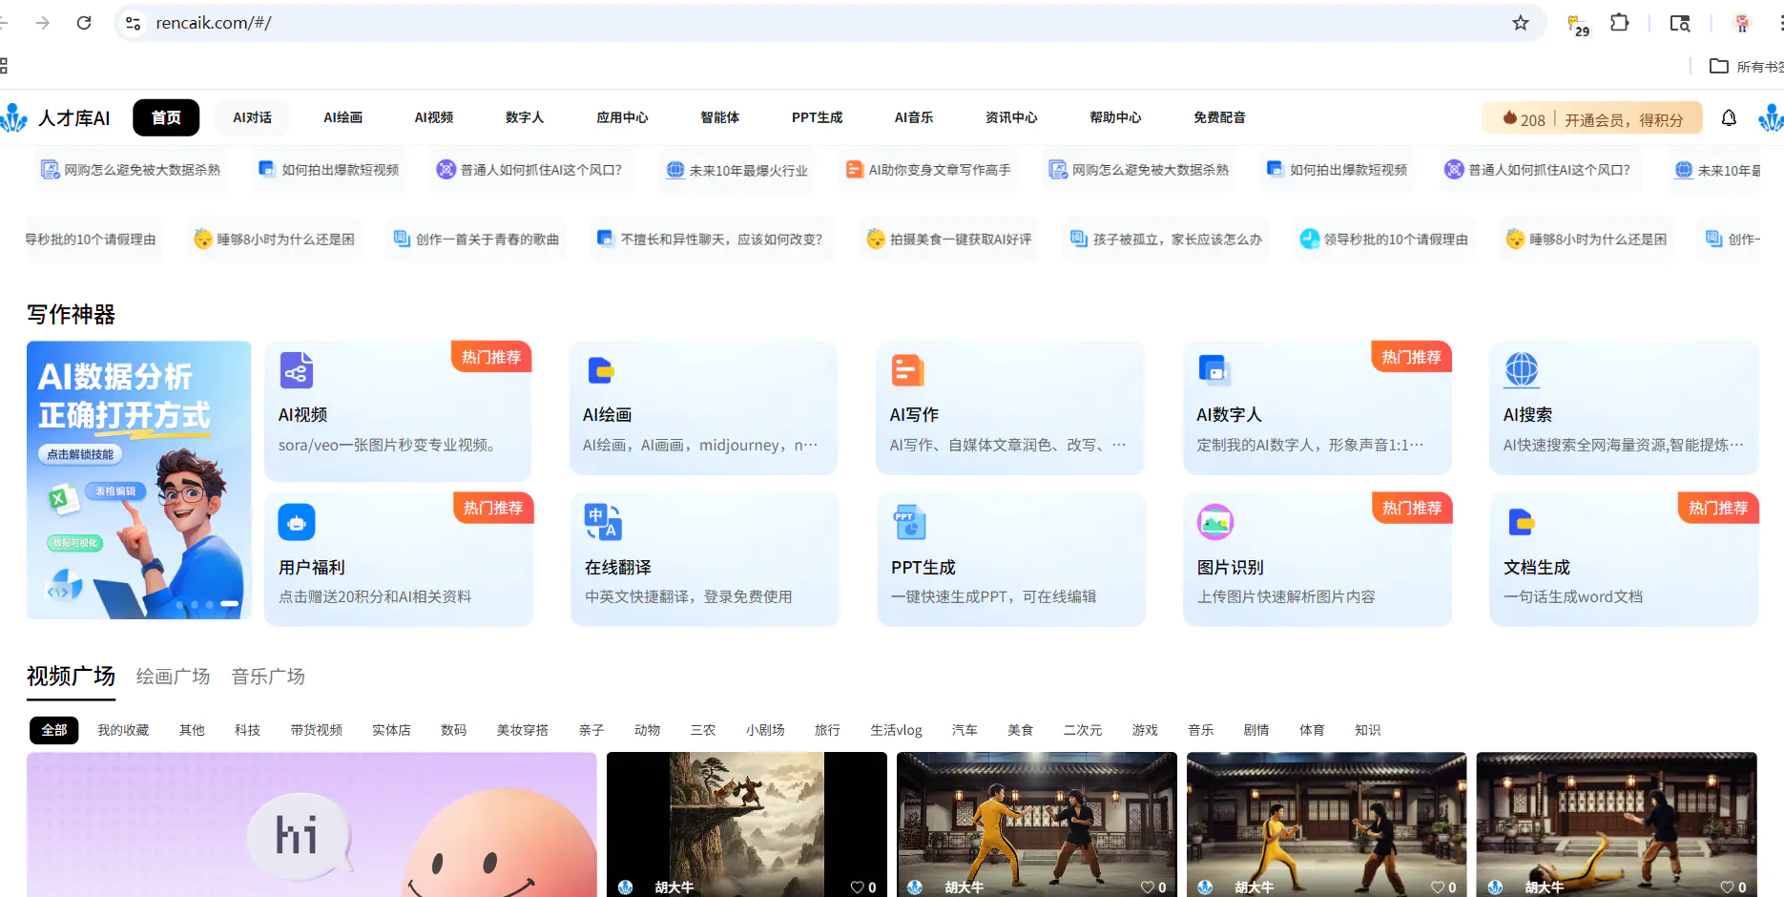Like the second video with heart icon
The image size is (1784, 897).
coord(858,887)
